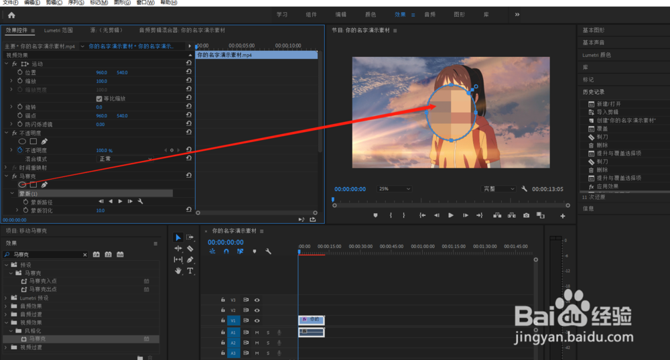Select the Slip tool

click(x=178, y=259)
